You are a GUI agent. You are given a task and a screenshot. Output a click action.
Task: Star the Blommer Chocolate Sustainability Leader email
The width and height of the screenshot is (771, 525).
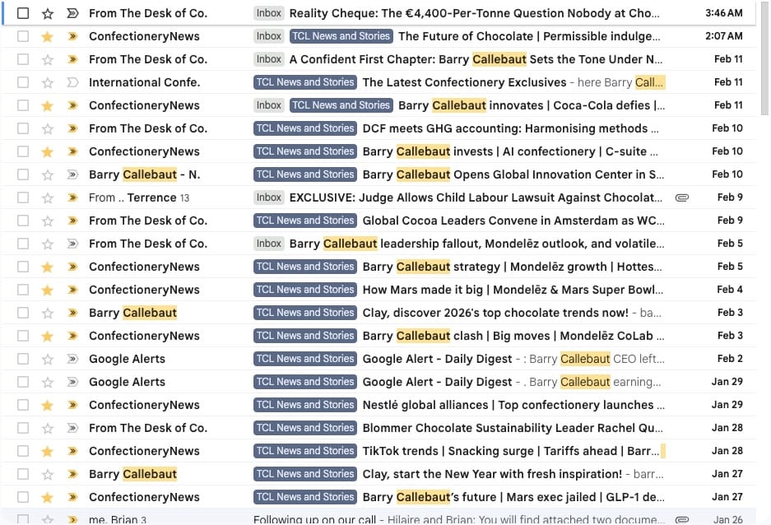click(48, 428)
